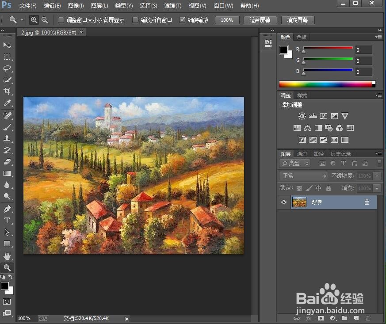Click Zoom In mode in options bar
Image resolution: width=386 pixels, height=324 pixels.
pos(34,20)
